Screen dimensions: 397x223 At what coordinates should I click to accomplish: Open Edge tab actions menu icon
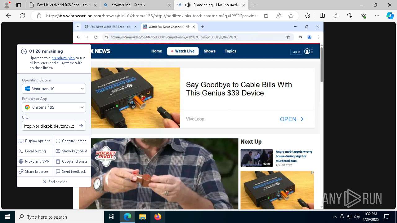(x=19, y=5)
